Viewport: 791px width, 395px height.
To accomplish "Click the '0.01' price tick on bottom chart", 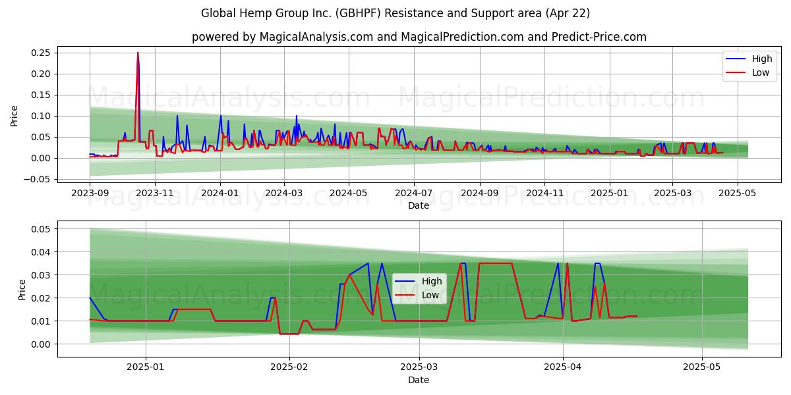I will click(42, 321).
